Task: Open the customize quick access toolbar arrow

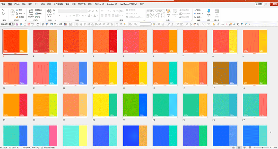Action: tap(249, 24)
